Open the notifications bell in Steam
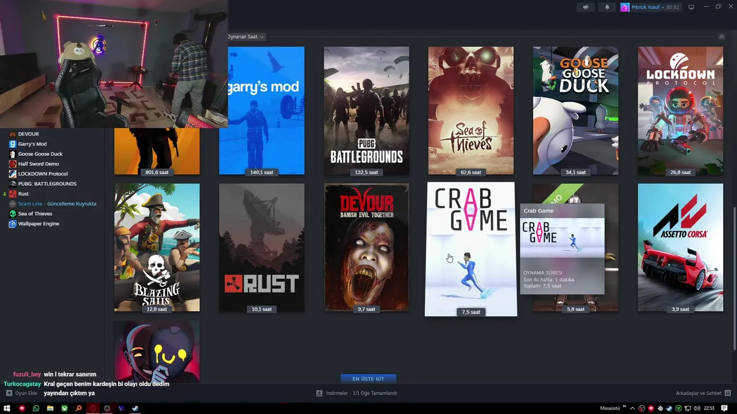Screen dimensions: 737x414 607,7
